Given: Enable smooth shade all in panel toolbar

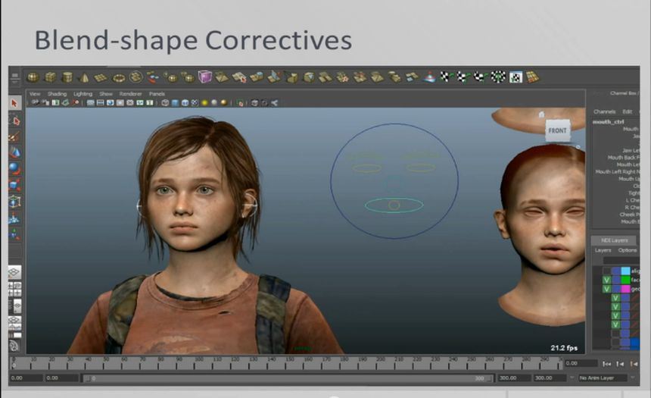Looking at the screenshot, I should click(x=175, y=103).
